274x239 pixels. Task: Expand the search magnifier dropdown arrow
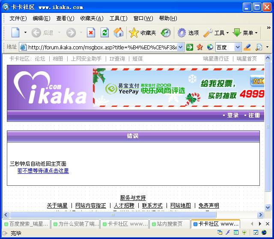point(267,47)
